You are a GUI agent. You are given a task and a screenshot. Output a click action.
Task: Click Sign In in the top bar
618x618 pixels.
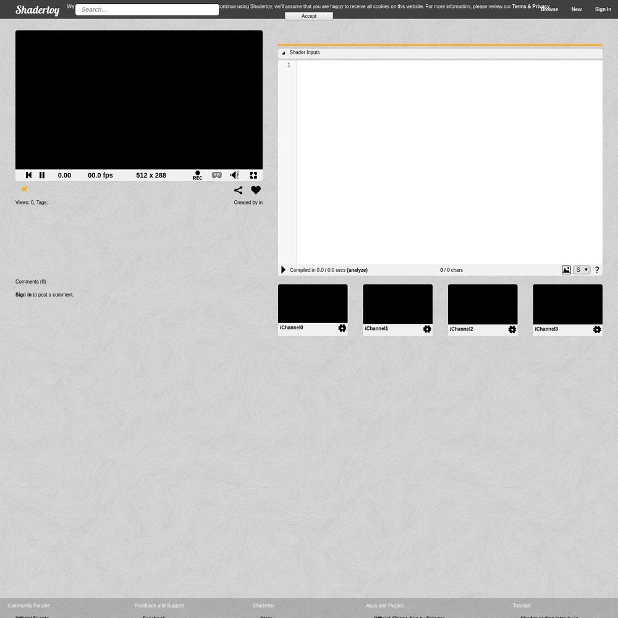coord(603,9)
